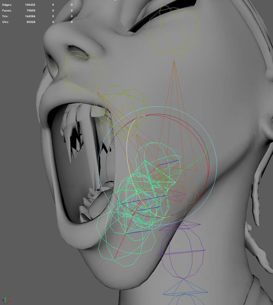This screenshot has height=305, width=273.
Task: Click the XYZ axis indicator in the corner
Action: 5,300
